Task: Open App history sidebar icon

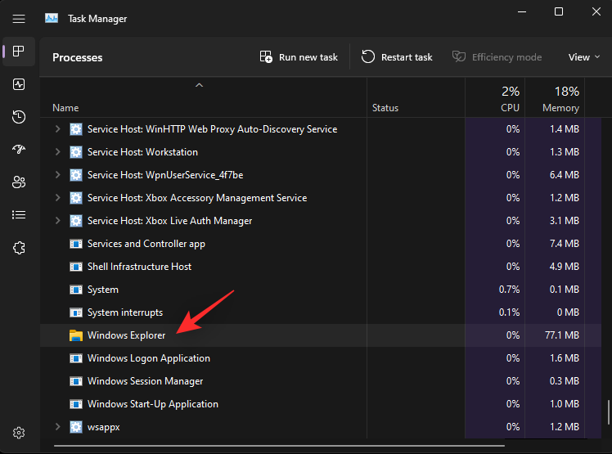Action: coord(19,117)
